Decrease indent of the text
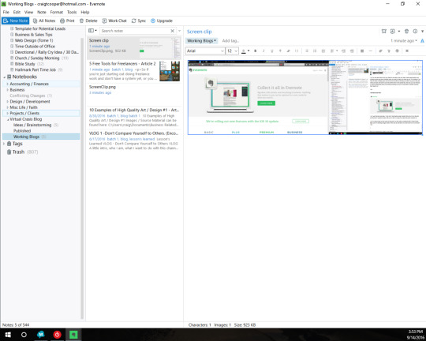Screen dimensions: 426x341 point(352,51)
